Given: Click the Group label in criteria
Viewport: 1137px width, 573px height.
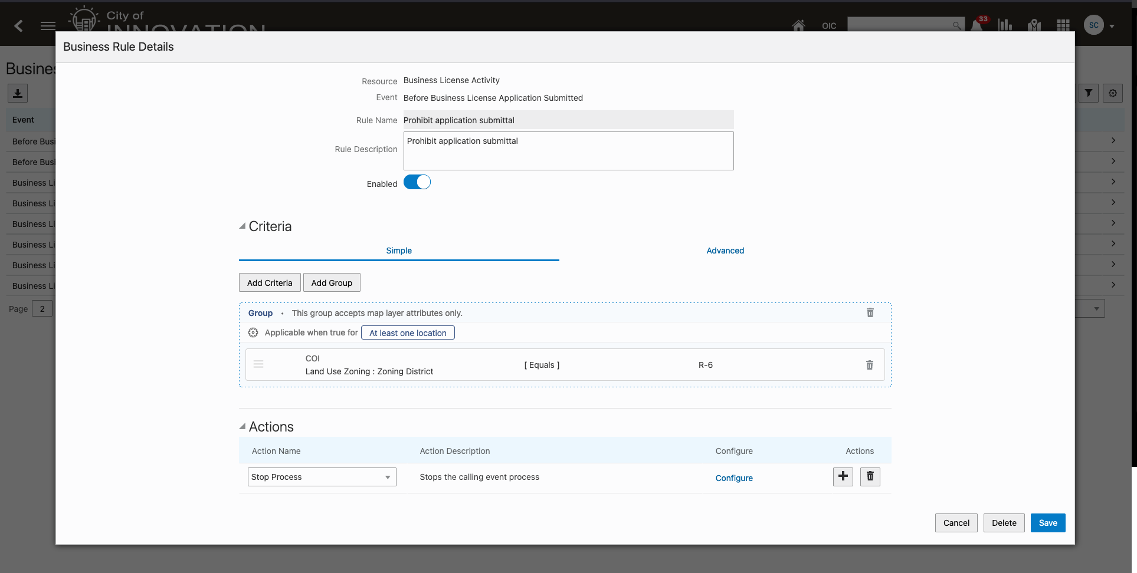Looking at the screenshot, I should coord(260,313).
